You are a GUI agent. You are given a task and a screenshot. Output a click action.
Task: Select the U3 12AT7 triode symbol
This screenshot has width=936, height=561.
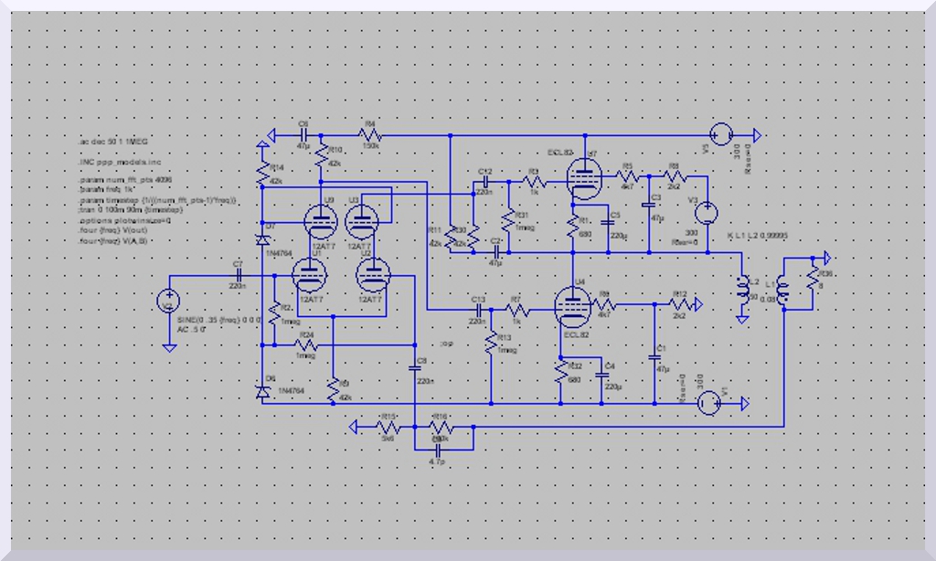(363, 219)
